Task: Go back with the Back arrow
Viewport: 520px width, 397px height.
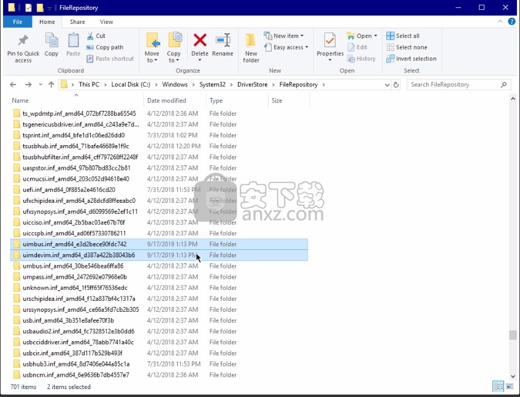Action: tap(13, 85)
